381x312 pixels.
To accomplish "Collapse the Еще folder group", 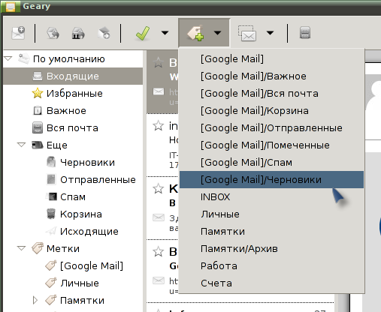I will coord(21,145).
